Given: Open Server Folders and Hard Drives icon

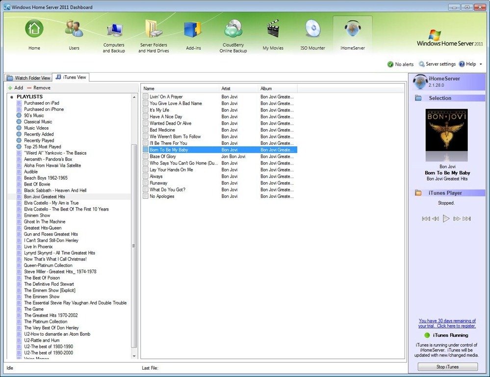Looking at the screenshot, I should pos(154,29).
